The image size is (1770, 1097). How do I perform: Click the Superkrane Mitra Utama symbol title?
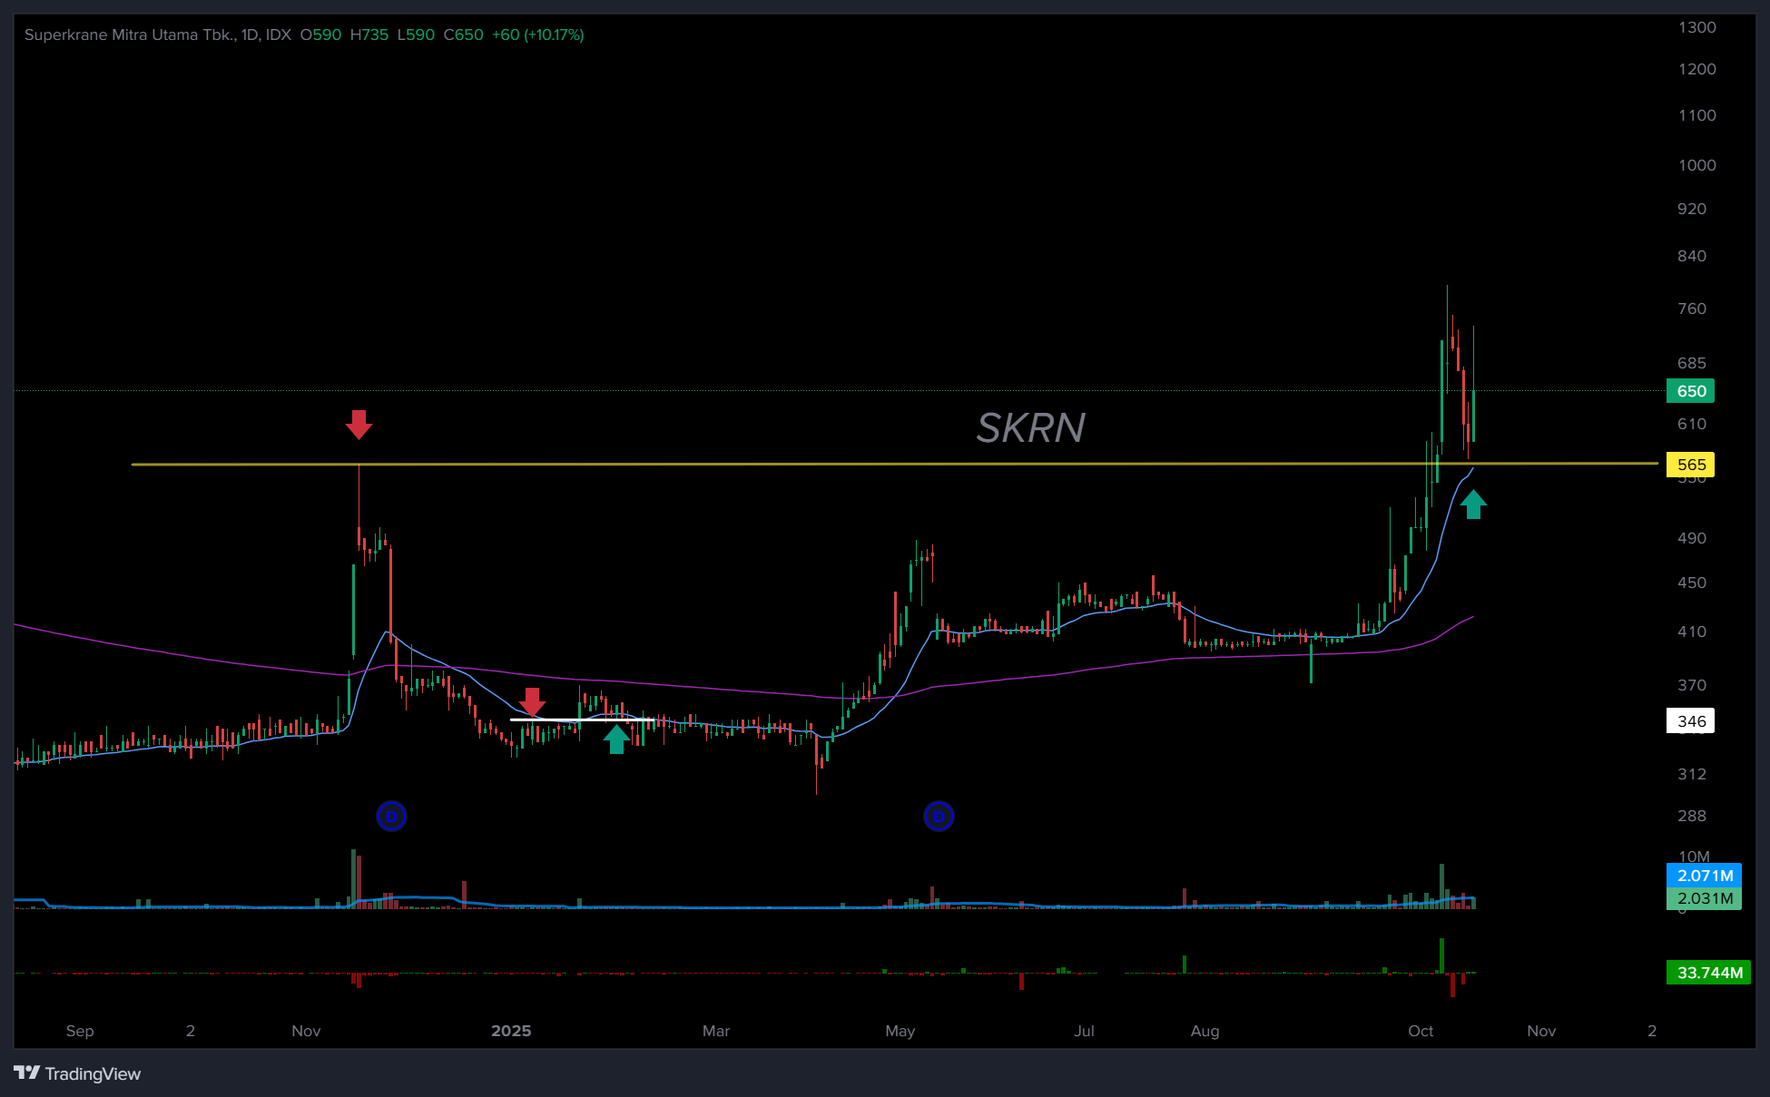(130, 34)
